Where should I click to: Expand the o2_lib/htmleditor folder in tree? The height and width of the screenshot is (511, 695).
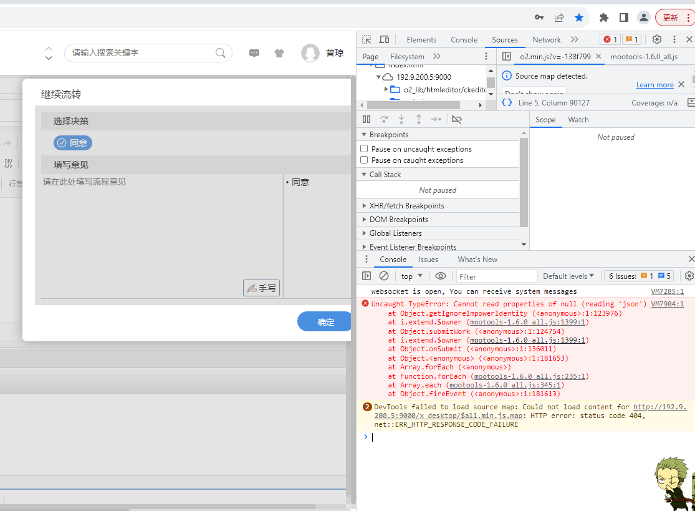click(386, 89)
